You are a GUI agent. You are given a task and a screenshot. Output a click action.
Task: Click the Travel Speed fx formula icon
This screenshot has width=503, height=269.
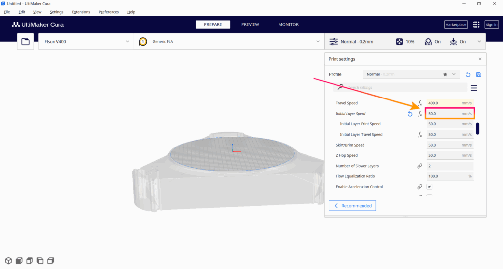click(x=419, y=103)
